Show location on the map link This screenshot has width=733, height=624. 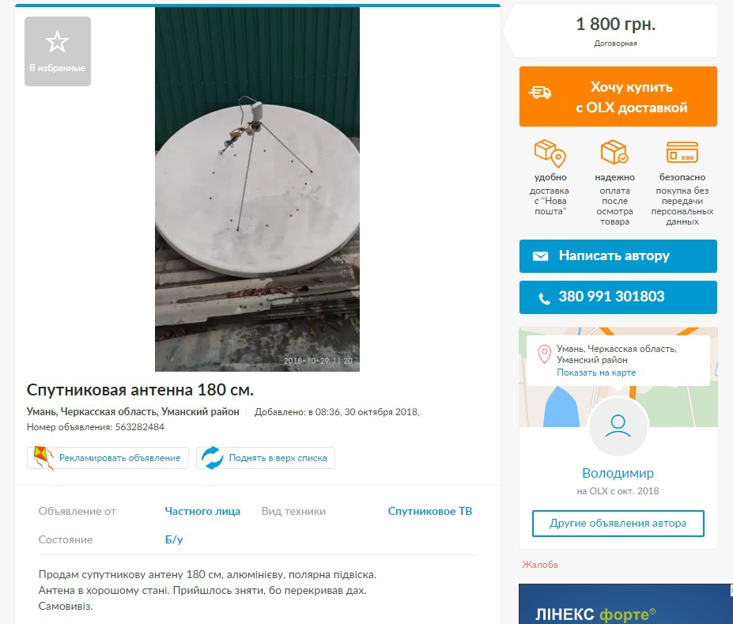click(x=596, y=373)
